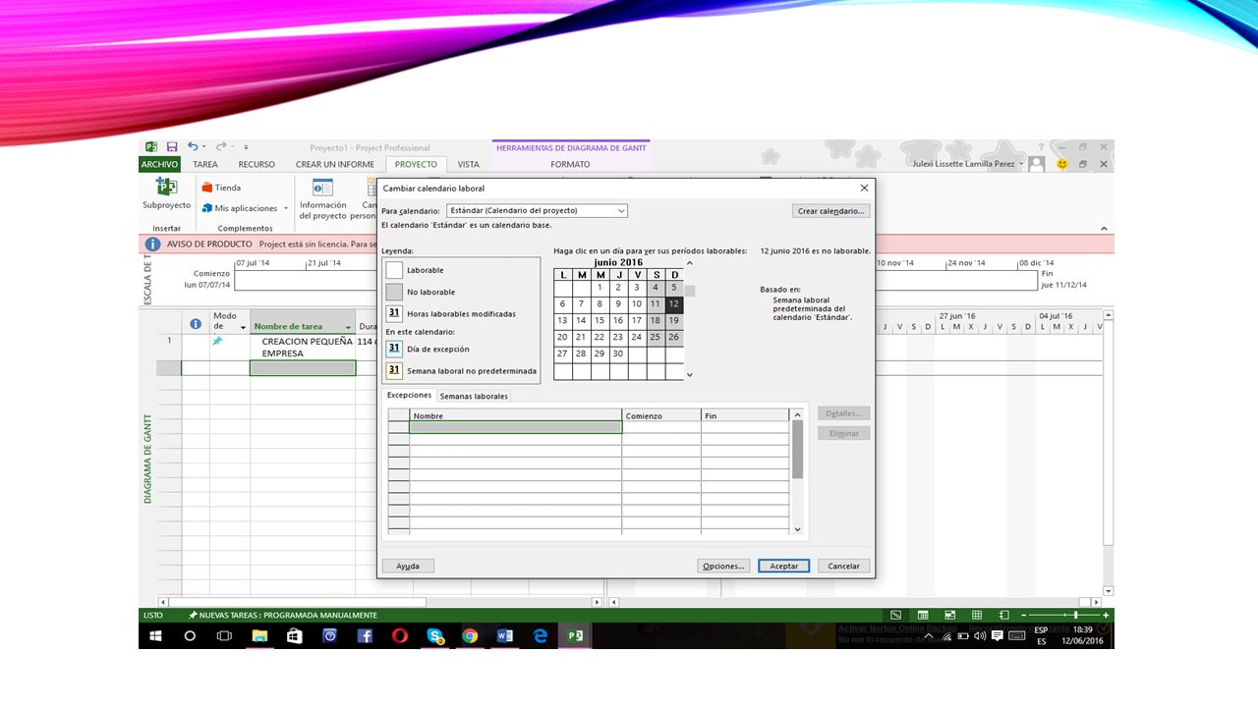Open File Explorer from taskbar
This screenshot has width=1258, height=707.
[259, 636]
